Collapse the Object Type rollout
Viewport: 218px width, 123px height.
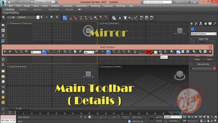click(x=203, y=39)
